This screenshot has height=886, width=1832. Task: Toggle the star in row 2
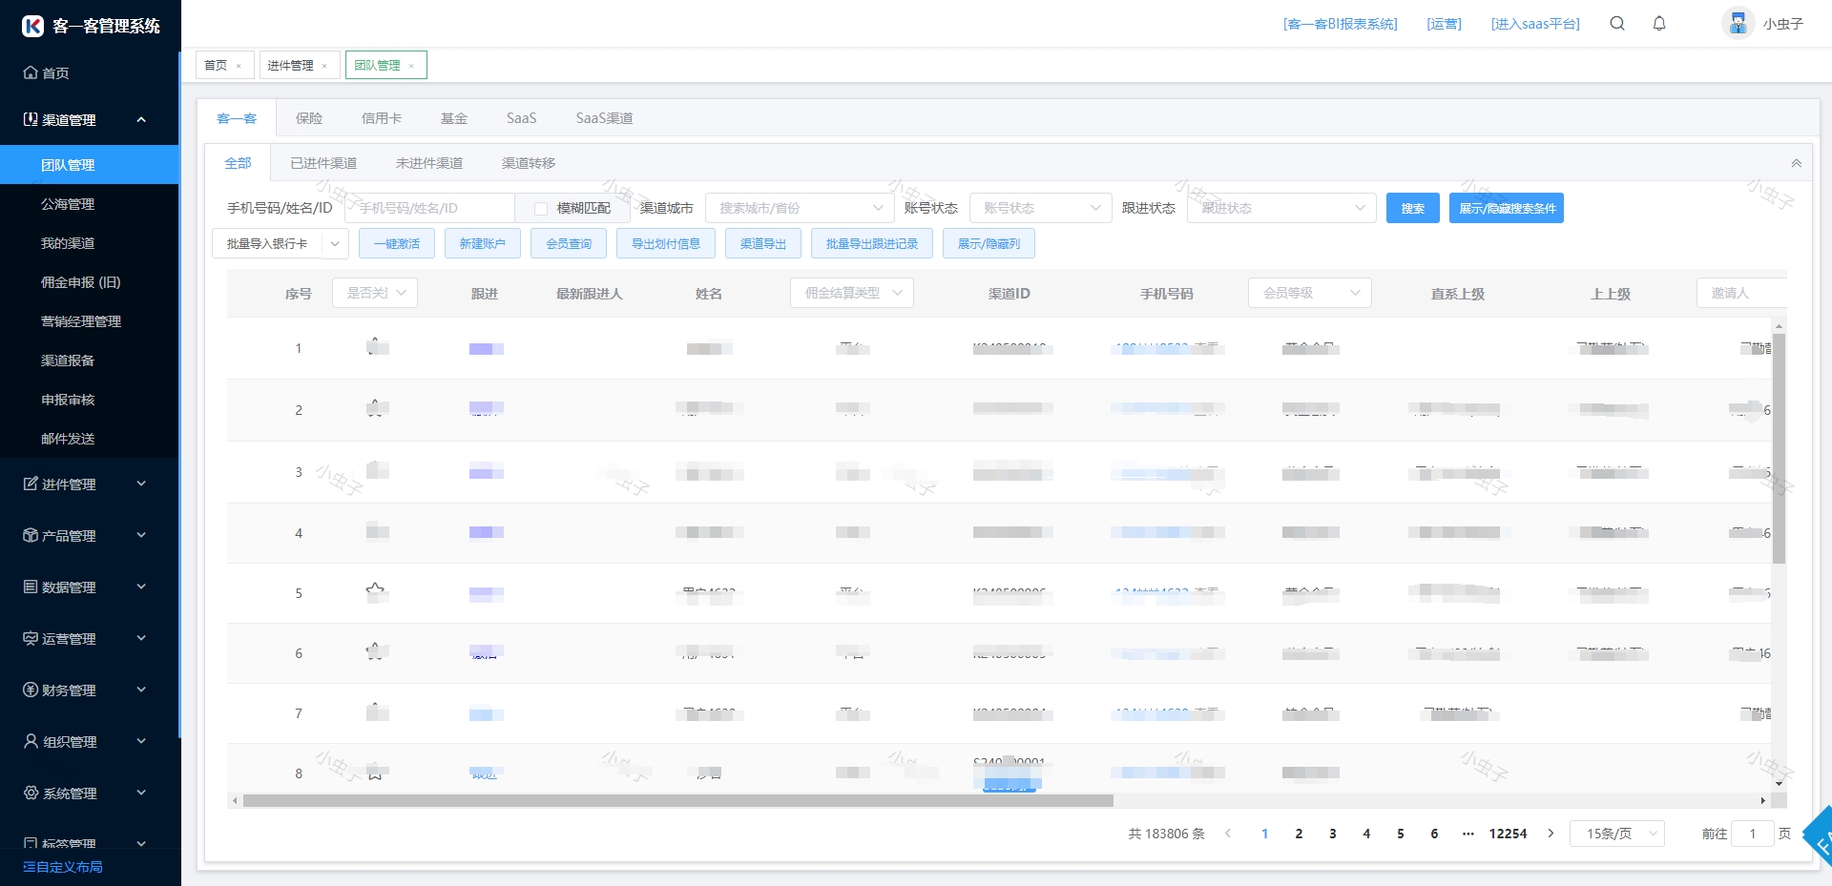[375, 409]
